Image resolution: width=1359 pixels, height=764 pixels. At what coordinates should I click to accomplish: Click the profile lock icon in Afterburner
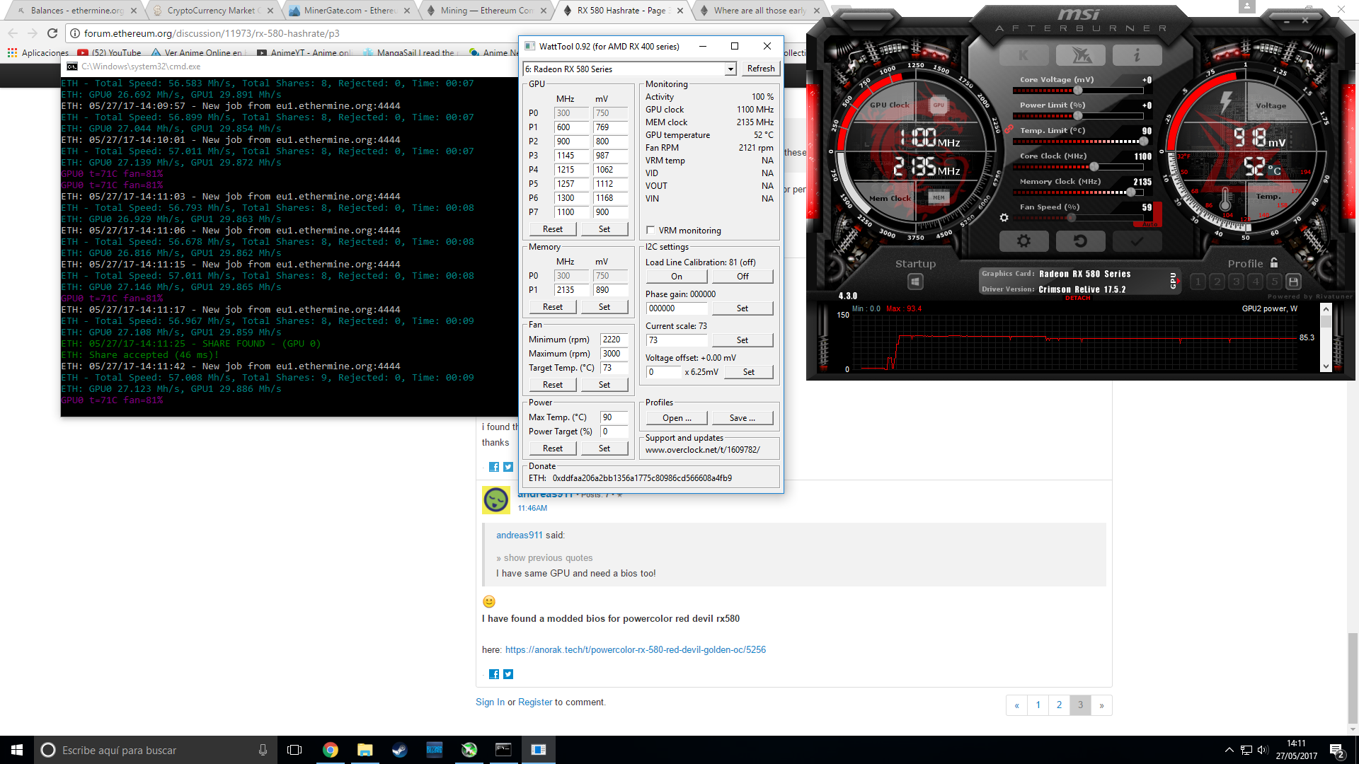coord(1274,262)
